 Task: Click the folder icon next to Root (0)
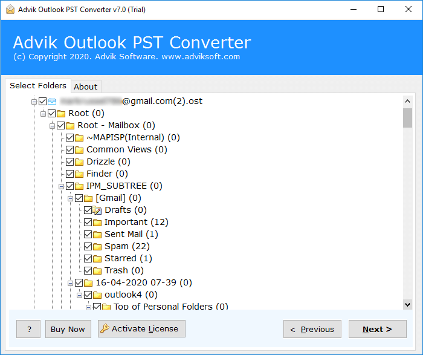(x=61, y=113)
